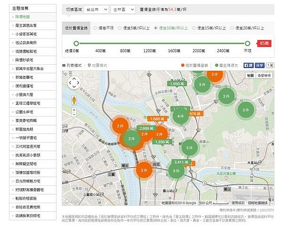Switch to map mode (地圖模式)

[x=97, y=65]
